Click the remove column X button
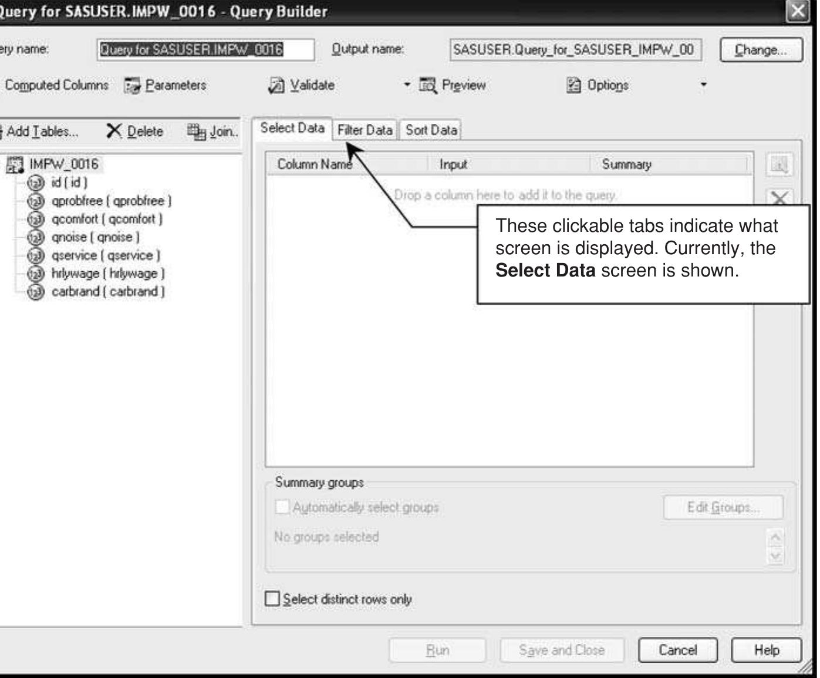This screenshot has width=820, height=678. click(779, 197)
